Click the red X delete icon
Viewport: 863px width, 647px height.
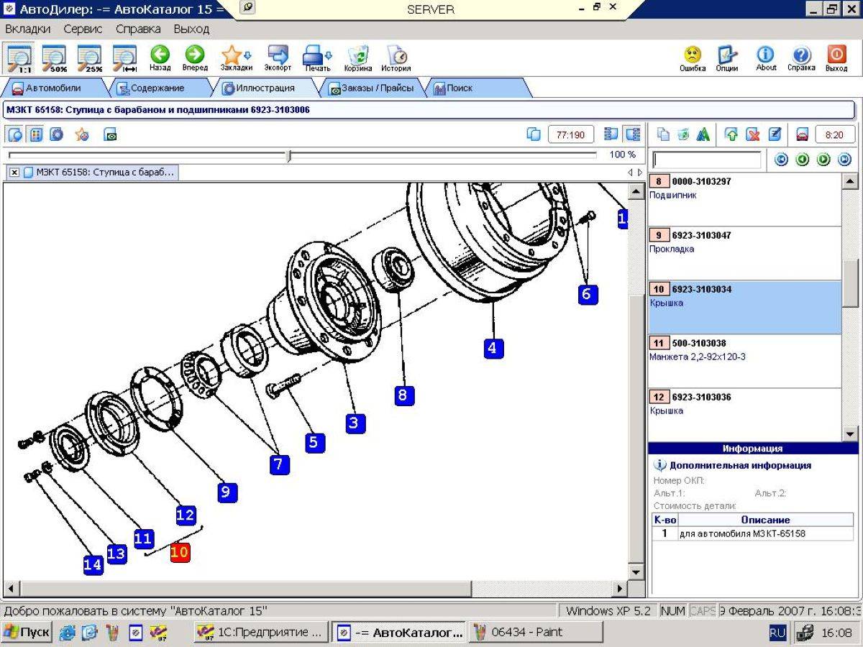tap(753, 134)
